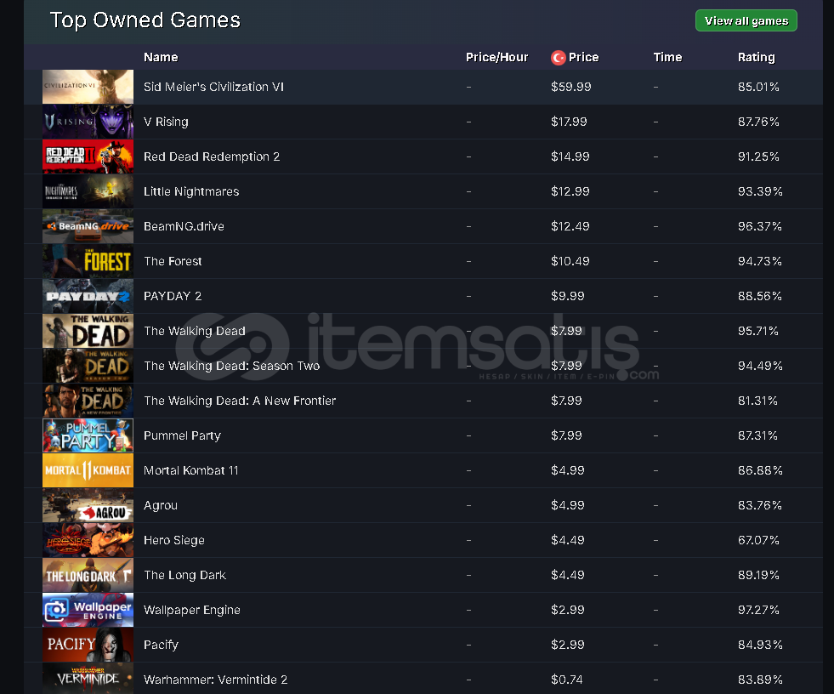Open the Agrou game thumbnail
The image size is (834, 694).
(x=88, y=505)
